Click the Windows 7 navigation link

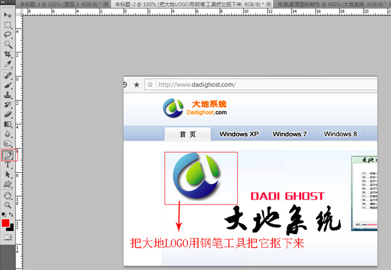point(290,134)
